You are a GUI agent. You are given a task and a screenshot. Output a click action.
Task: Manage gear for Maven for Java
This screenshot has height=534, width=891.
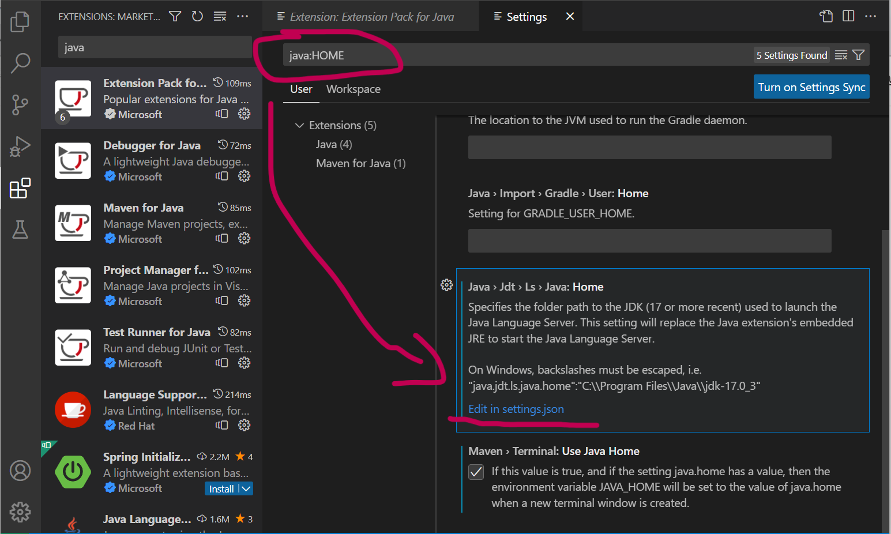tap(245, 238)
